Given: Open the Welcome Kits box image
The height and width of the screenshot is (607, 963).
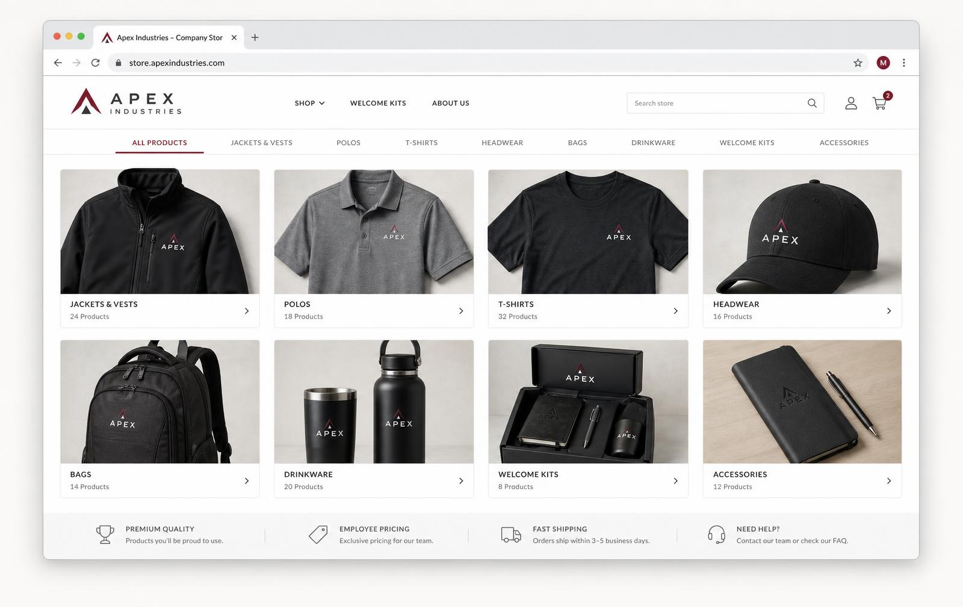Looking at the screenshot, I should coord(588,402).
